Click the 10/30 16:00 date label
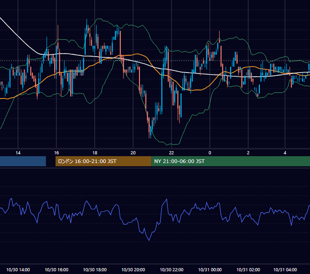 [57, 269]
